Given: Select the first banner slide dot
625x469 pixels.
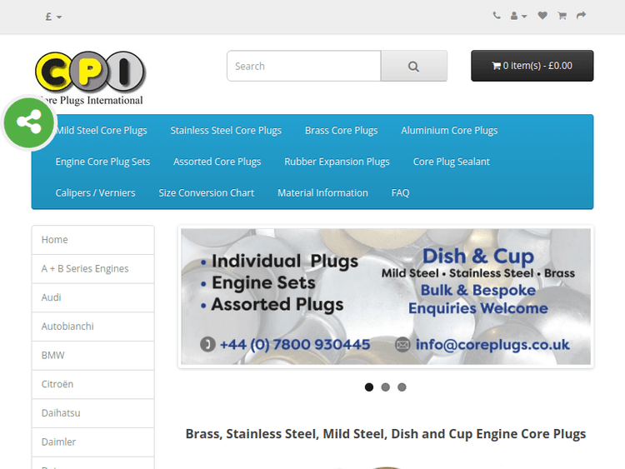Looking at the screenshot, I should coord(369,387).
